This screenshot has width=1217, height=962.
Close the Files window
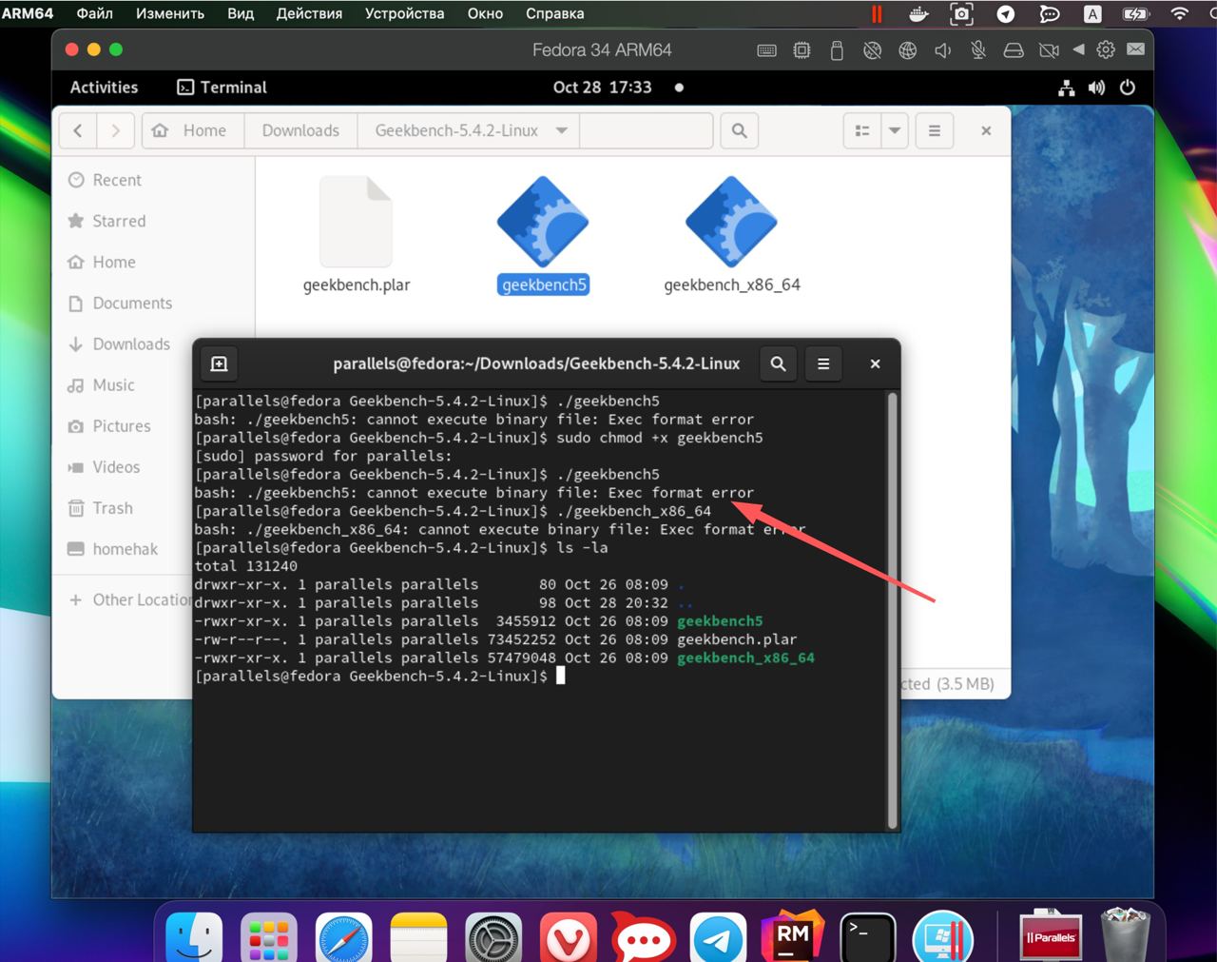click(x=986, y=130)
